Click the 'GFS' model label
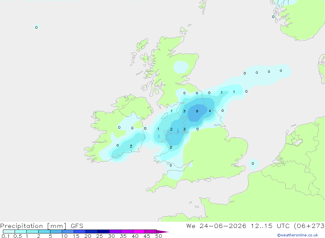The width and height of the screenshot is (325, 238). [77, 226]
